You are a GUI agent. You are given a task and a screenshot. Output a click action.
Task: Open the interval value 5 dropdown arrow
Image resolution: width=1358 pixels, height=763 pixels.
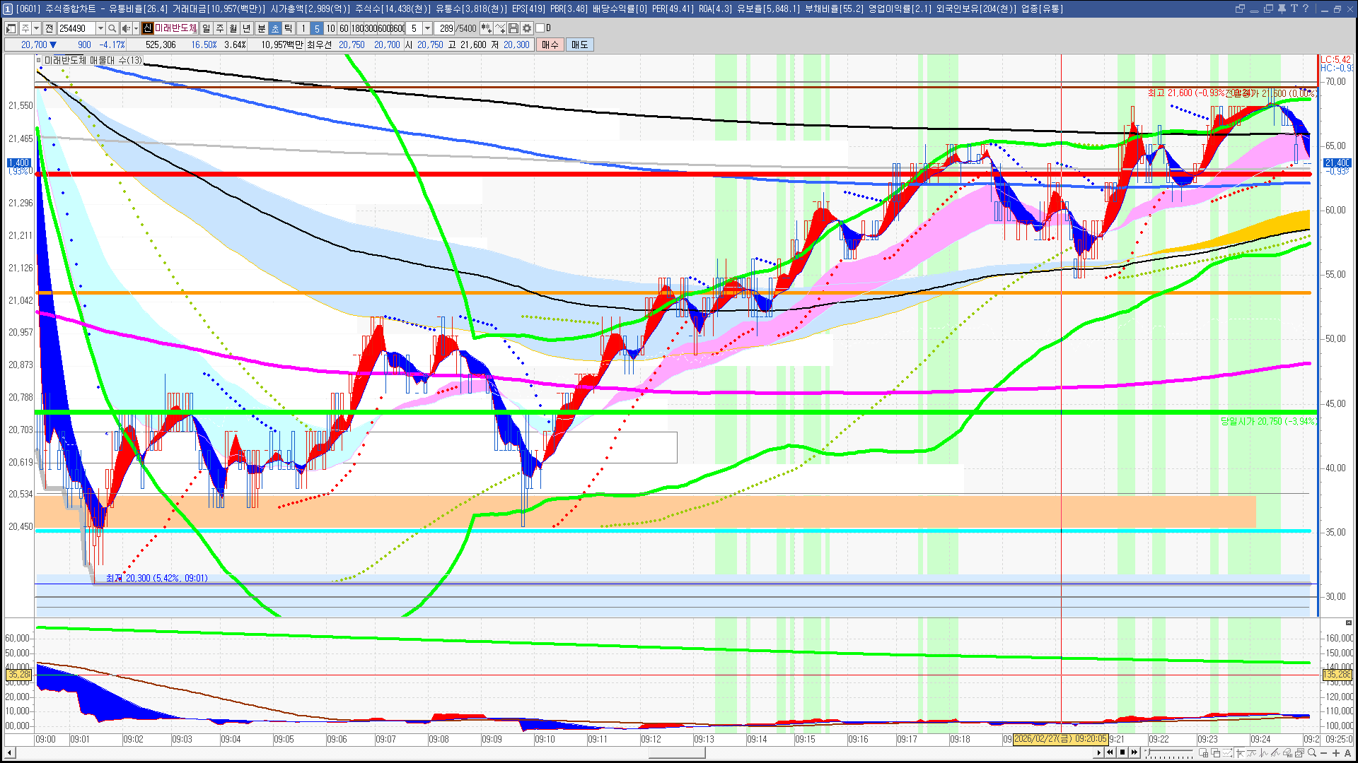pos(427,28)
